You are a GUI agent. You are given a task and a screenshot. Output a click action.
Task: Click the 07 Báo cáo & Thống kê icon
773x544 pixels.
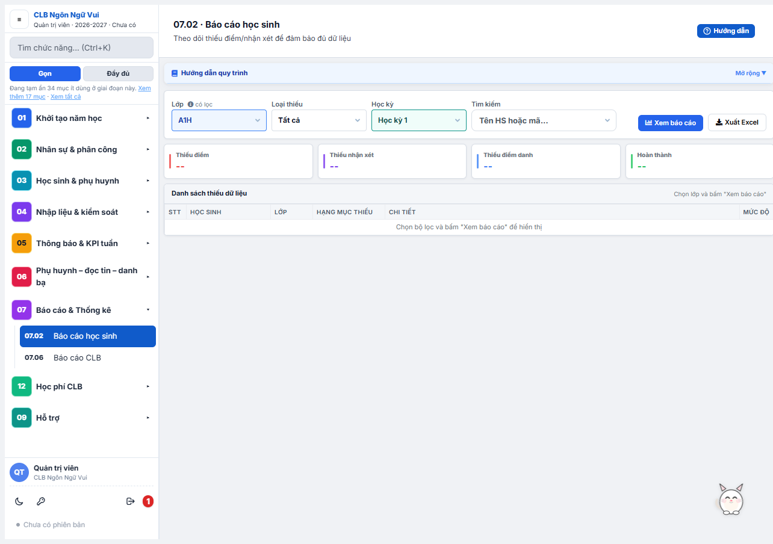pos(22,310)
